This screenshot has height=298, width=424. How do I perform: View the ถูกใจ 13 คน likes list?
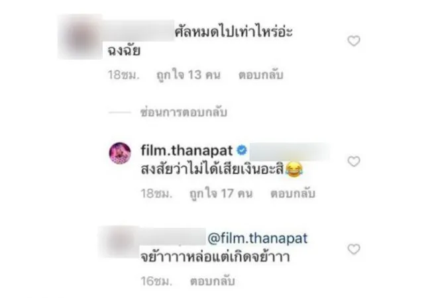click(x=189, y=75)
